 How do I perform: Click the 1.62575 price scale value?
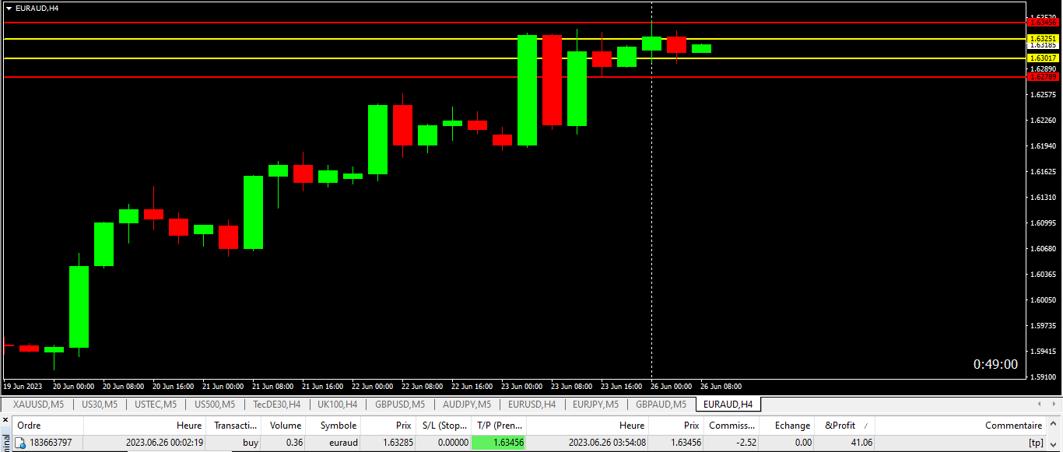pos(1044,95)
